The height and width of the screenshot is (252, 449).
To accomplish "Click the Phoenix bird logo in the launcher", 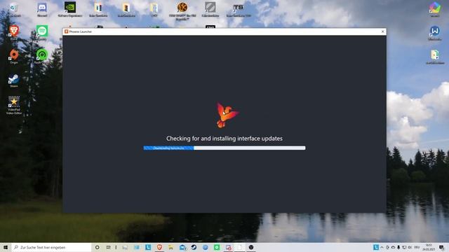I will [x=227, y=115].
